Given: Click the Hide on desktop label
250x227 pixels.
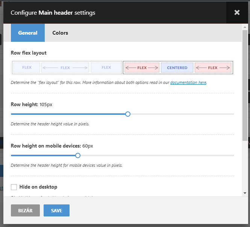Looking at the screenshot, I should tap(38, 187).
